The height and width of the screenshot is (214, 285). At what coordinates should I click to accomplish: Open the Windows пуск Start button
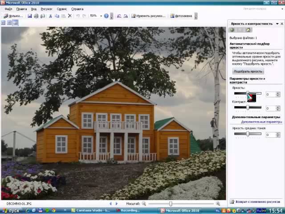click(x=11, y=211)
